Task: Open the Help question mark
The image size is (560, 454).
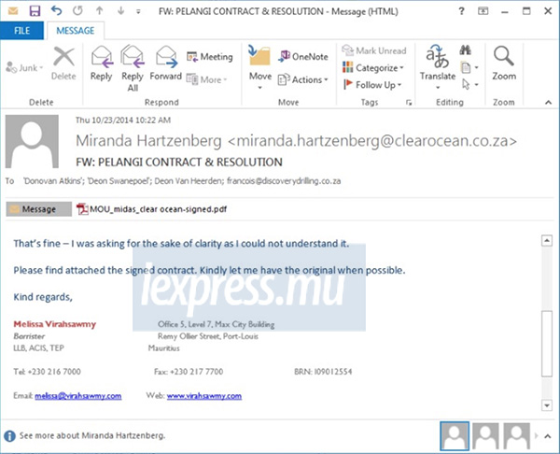Action: [461, 11]
